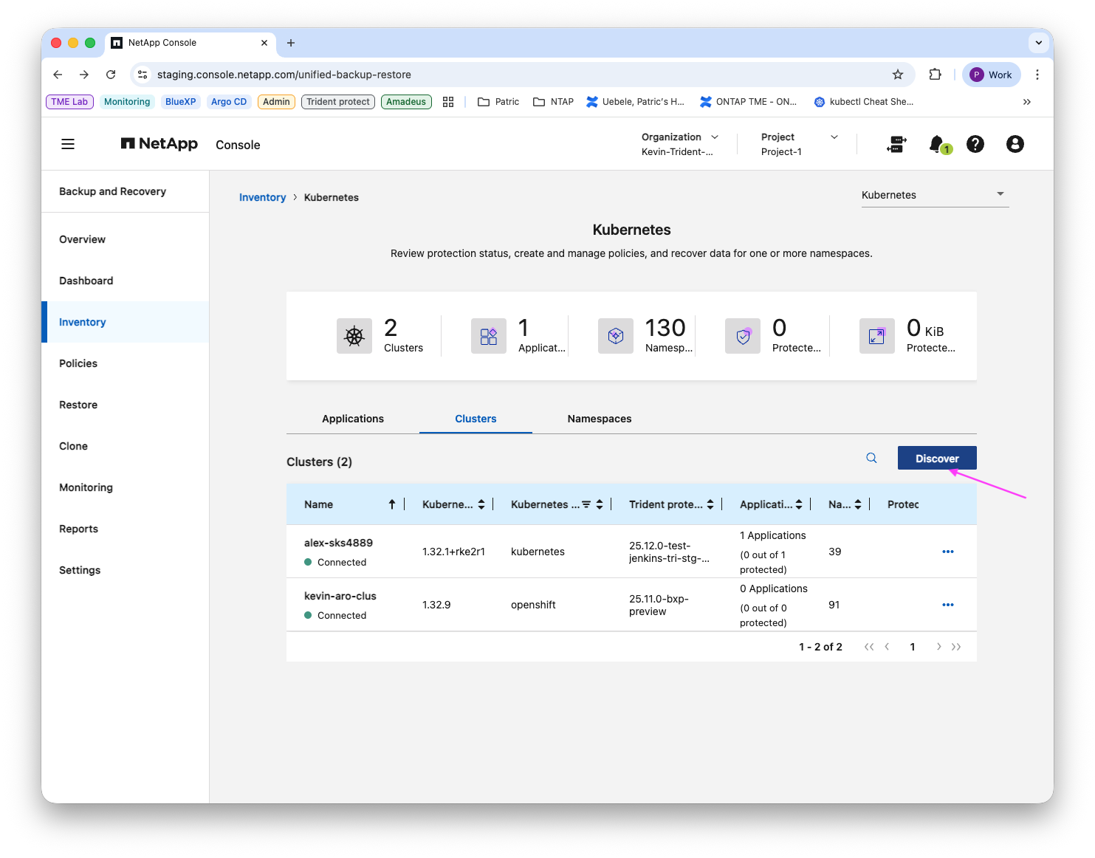Toggle sort on Trident protect column
Screen dimensions: 1095x858
710,504
